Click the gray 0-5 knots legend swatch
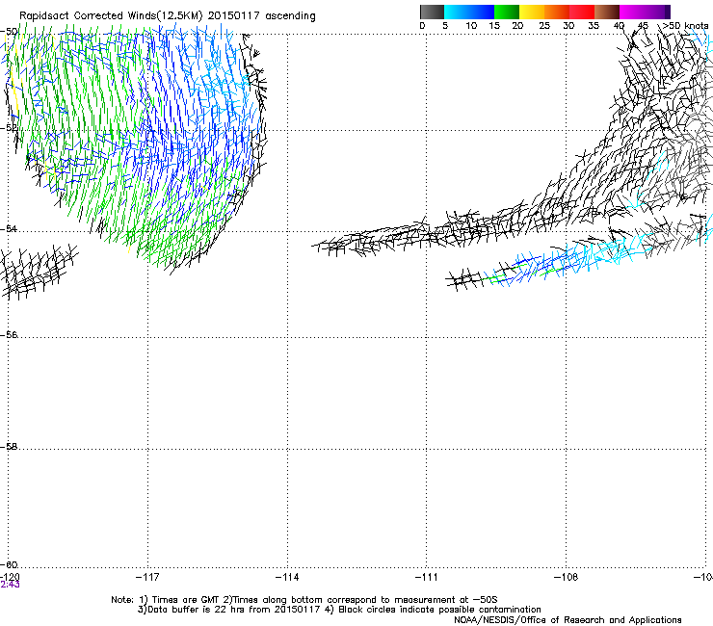This screenshot has width=713, height=626. tap(432, 12)
